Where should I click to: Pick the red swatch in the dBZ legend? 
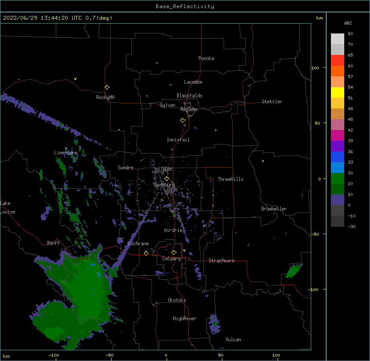coord(337,60)
